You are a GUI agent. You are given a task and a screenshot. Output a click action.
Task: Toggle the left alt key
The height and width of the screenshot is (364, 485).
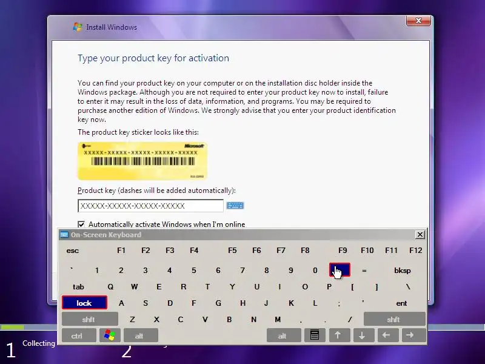(x=141, y=335)
